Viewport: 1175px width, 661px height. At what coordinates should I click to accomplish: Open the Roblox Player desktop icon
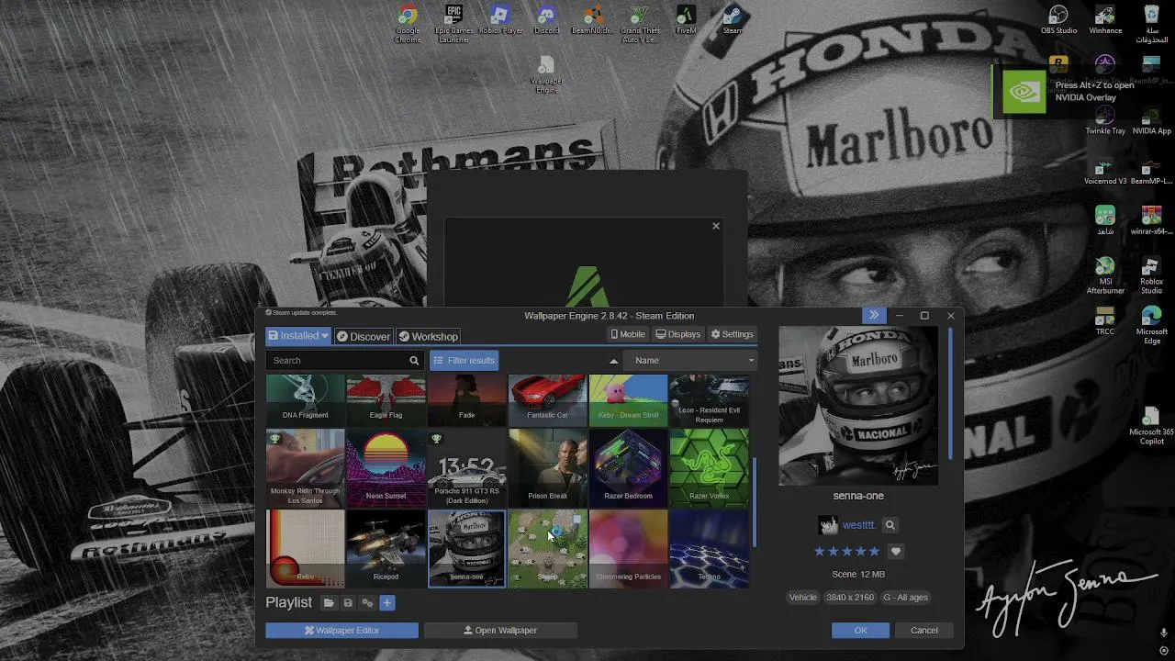pyautogui.click(x=500, y=21)
